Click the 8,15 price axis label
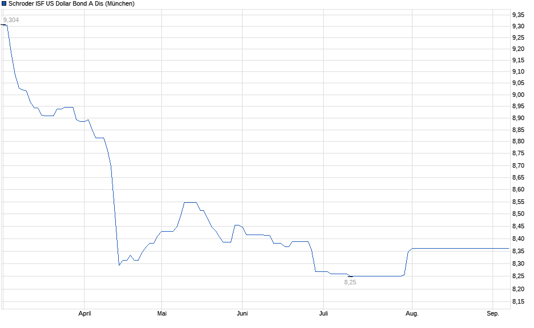The image size is (534, 328). click(x=518, y=301)
